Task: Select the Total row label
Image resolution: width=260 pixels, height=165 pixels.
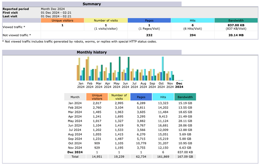Action: tap(75, 156)
